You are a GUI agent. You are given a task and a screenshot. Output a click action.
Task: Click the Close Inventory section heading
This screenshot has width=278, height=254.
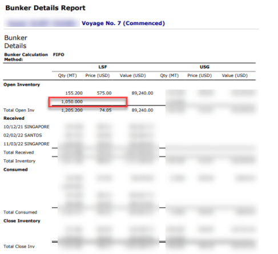click(22, 221)
